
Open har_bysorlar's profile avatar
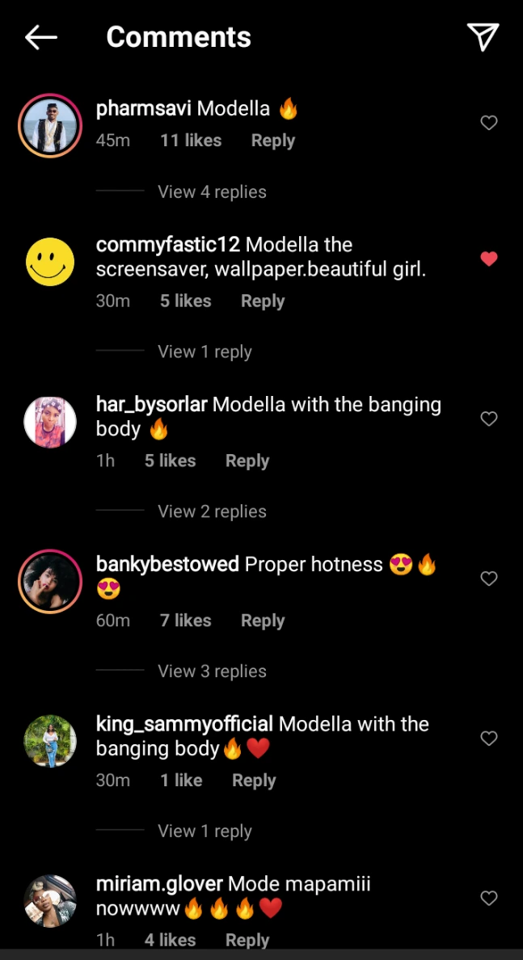pos(50,422)
